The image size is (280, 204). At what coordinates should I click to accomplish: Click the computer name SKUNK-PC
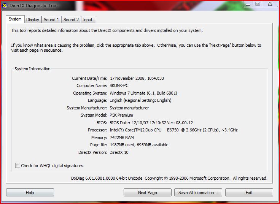[x=119, y=85]
